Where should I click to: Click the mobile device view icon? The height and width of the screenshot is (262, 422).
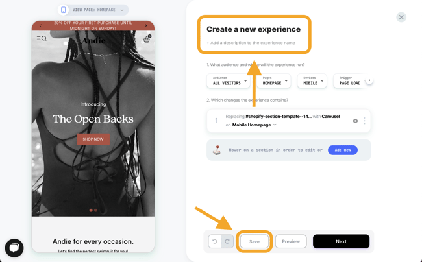(x=63, y=10)
